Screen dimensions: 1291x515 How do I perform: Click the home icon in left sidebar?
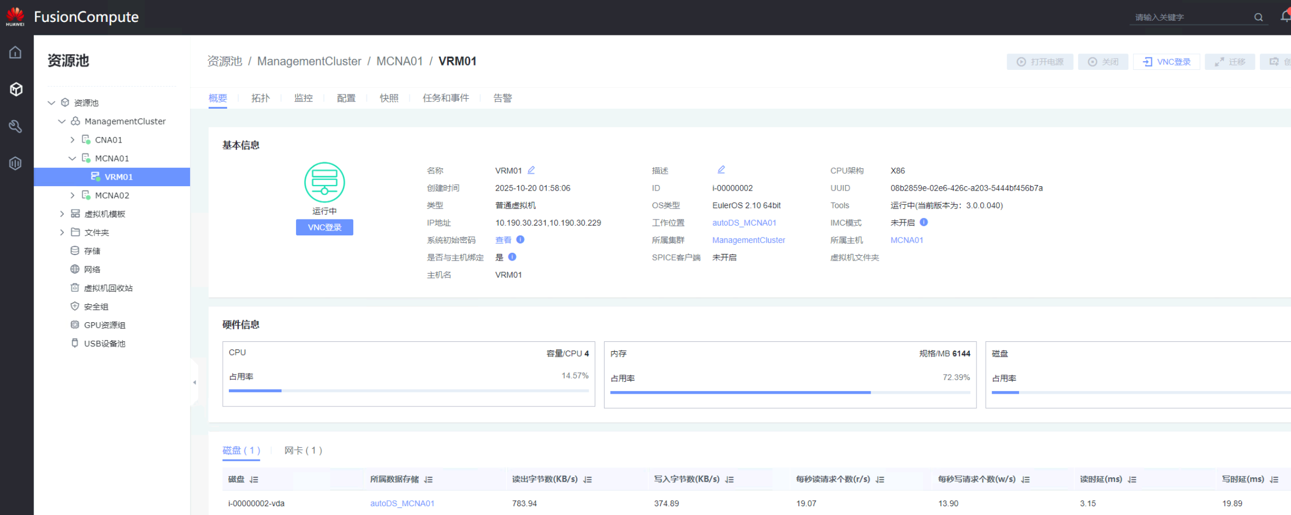point(15,52)
